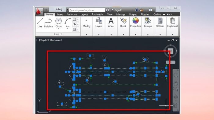Switch to the Annotate ribbon tab
The image size is (214, 120).
72,14
